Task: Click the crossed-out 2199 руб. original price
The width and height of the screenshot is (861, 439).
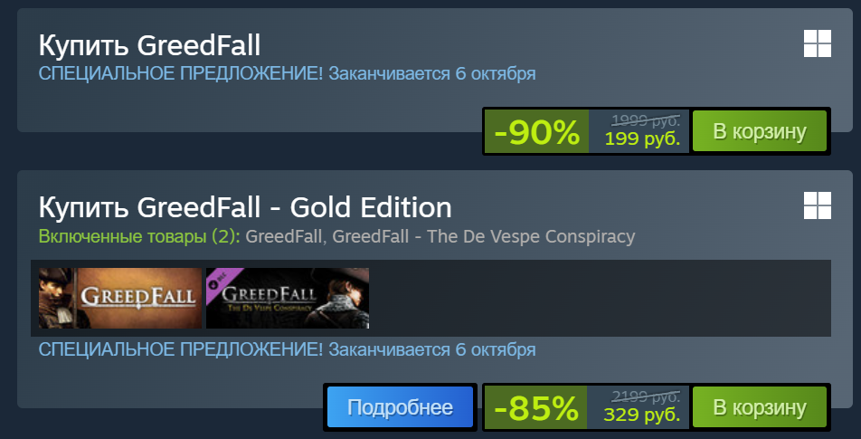Action: pos(646,396)
